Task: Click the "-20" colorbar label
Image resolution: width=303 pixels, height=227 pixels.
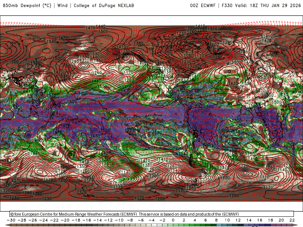Action: pyautogui.click(x=65, y=220)
